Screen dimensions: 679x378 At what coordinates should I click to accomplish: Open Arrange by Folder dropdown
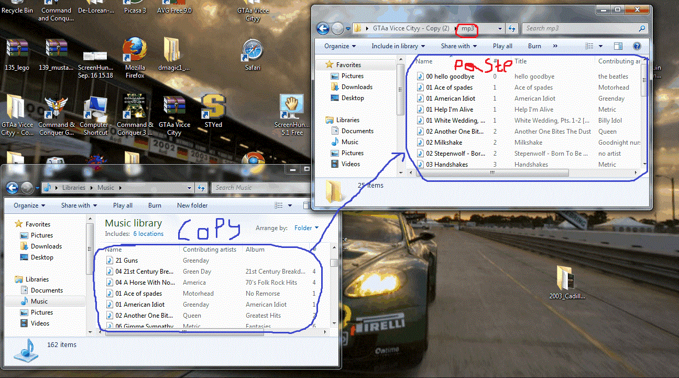307,228
